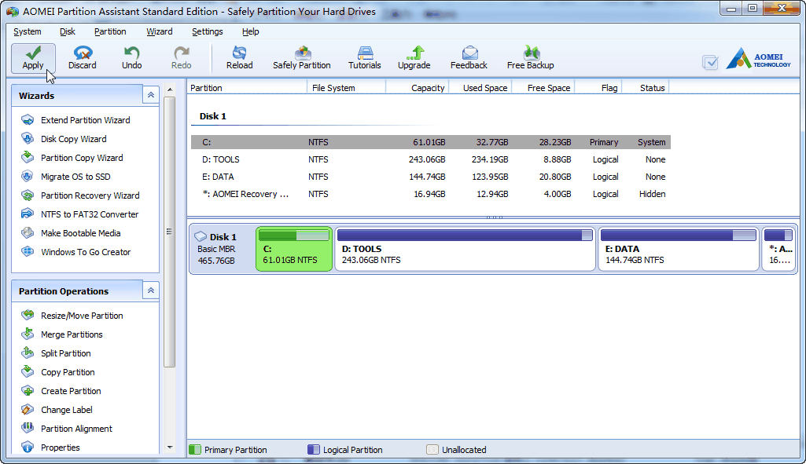Start Migrate OS to SSD
This screenshot has height=464, width=806.
click(66, 177)
